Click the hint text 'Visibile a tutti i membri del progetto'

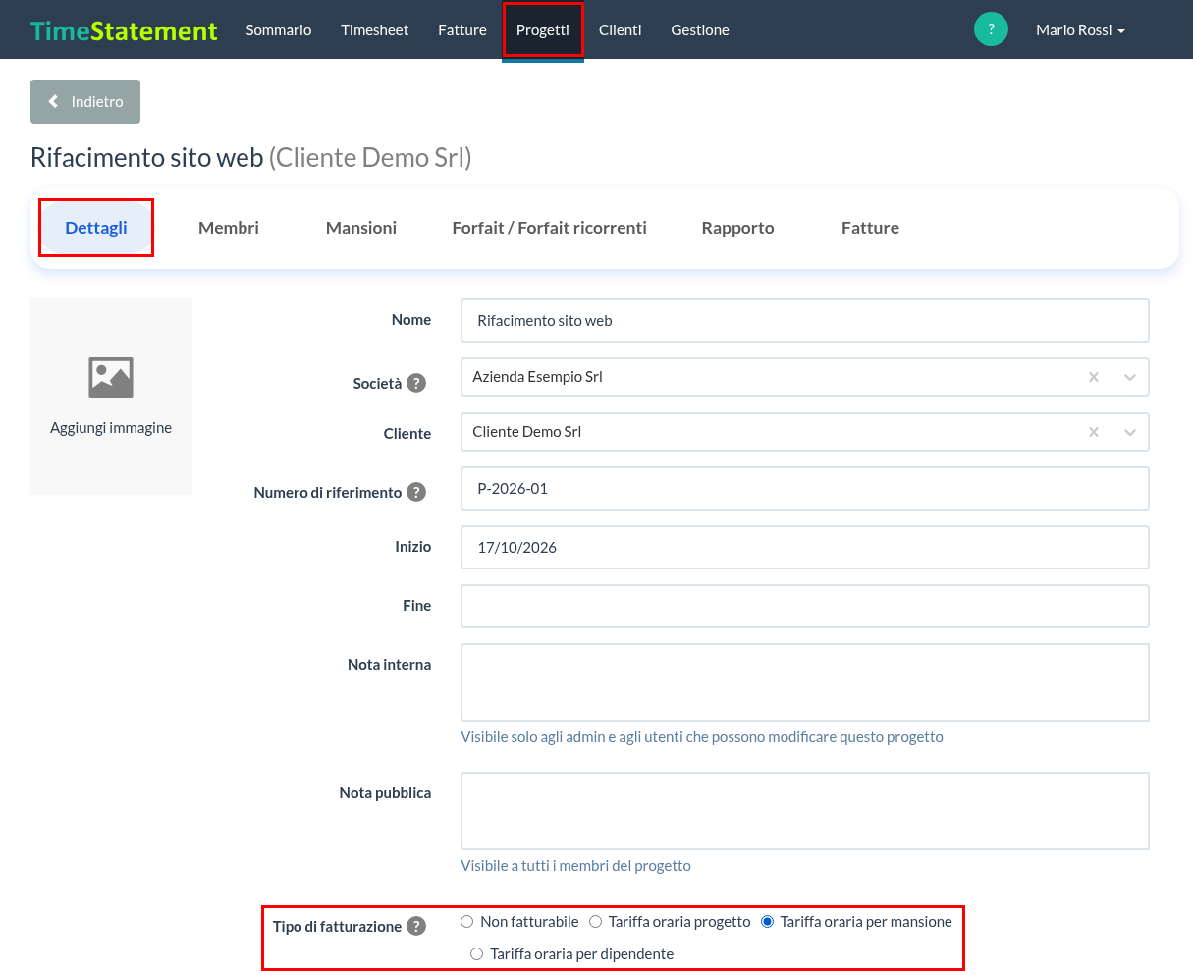(x=576, y=865)
